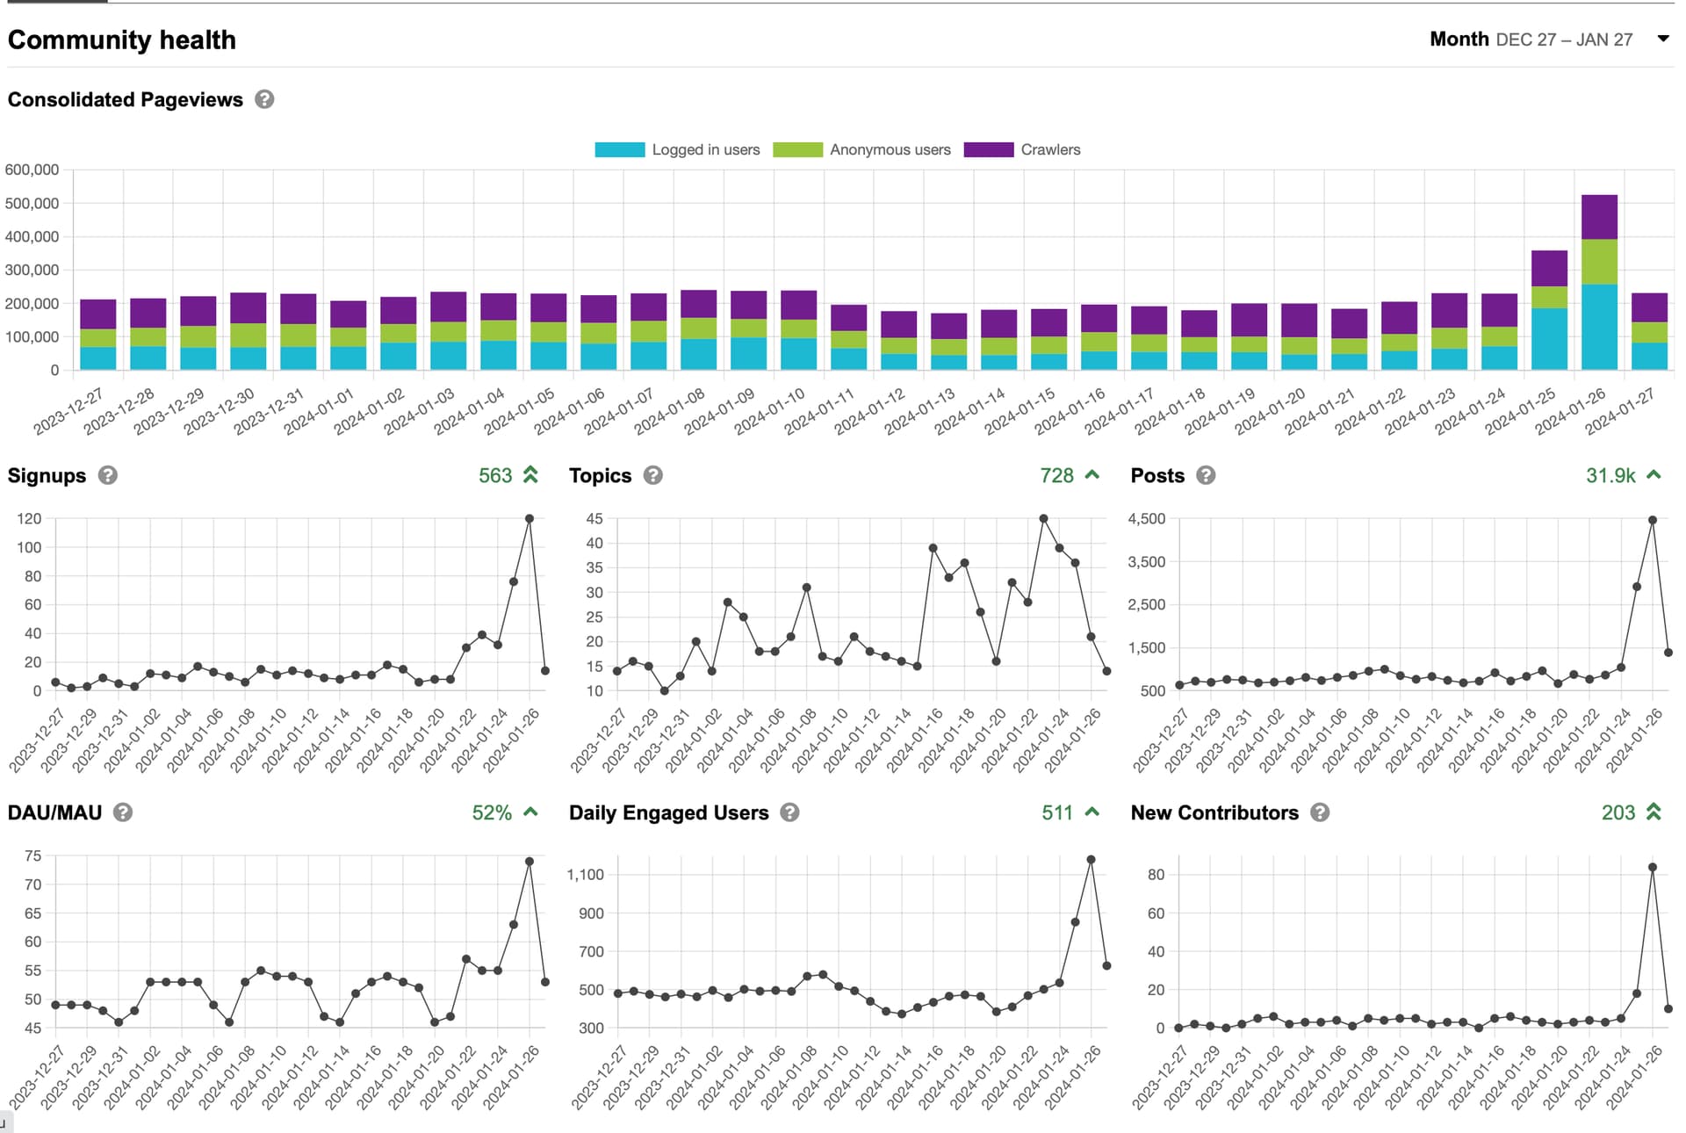
Task: Click the Posts help question mark
Action: [1206, 475]
